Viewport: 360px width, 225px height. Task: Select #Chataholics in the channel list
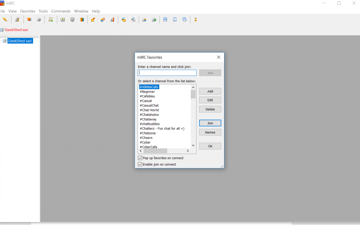tap(149, 115)
